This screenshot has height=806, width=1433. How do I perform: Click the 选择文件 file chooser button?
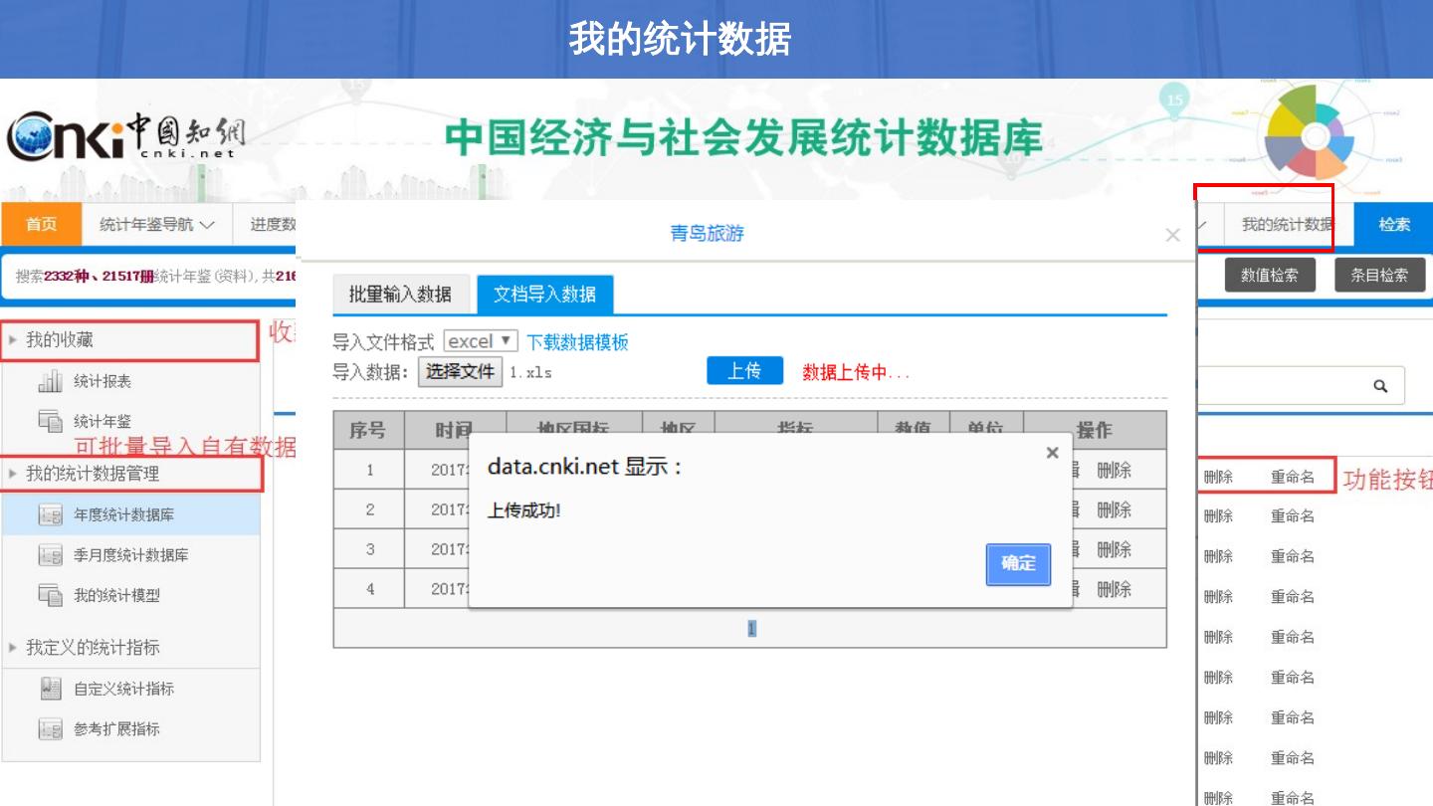point(460,372)
